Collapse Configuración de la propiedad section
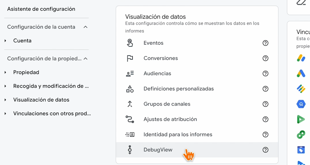The width and height of the screenshot is (310, 165). click(x=85, y=59)
